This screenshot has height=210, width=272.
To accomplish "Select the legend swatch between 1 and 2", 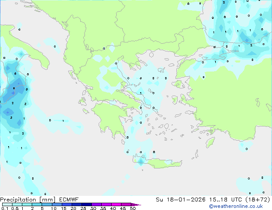I will 27,204.
